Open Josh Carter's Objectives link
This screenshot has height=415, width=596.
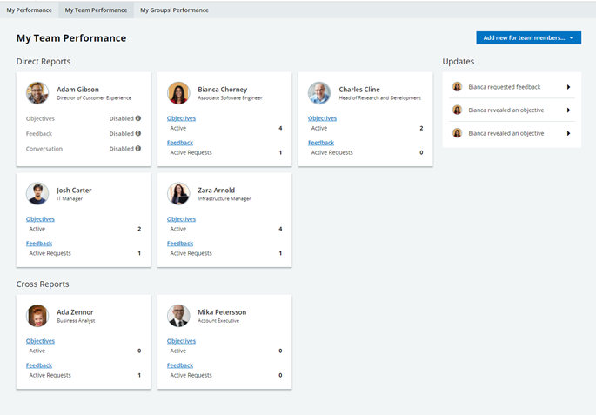[40, 219]
